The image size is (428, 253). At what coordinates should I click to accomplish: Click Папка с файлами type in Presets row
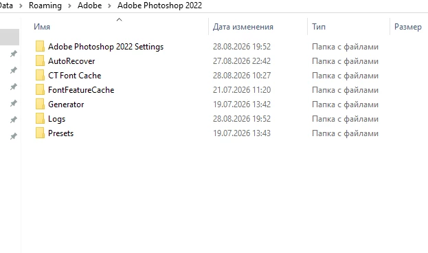(346, 133)
